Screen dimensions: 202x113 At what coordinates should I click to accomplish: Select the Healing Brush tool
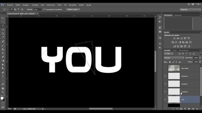[3, 41]
